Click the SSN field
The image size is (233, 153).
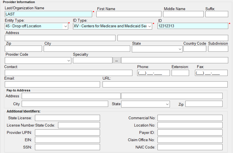pyautogui.click(x=67, y=147)
